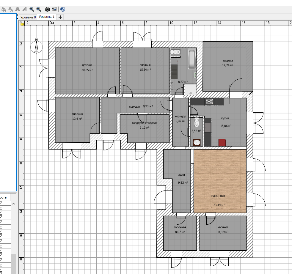292x274 pixels.
Task: Select the bathtub in the bathroom
Action: coord(192,59)
